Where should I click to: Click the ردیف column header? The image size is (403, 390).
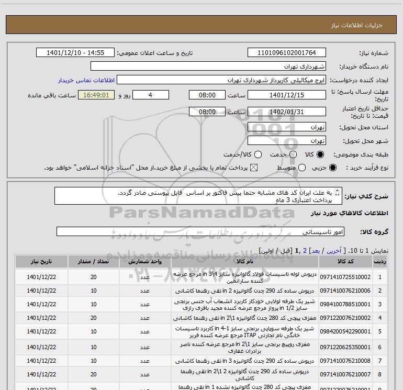(380, 261)
